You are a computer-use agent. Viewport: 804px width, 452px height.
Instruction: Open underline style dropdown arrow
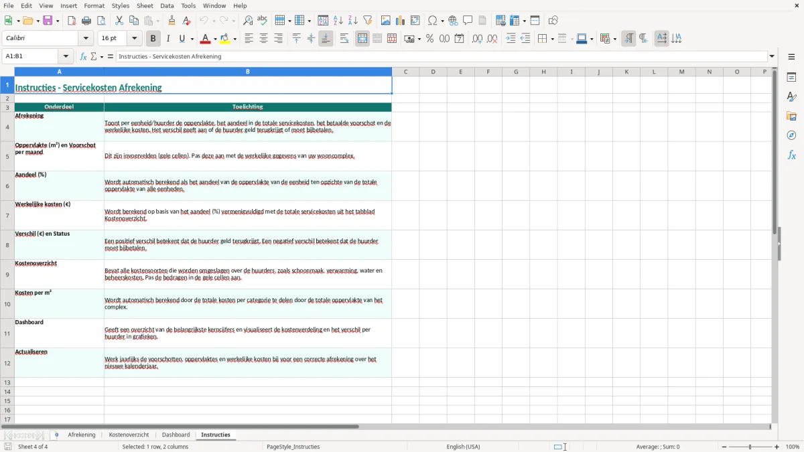pos(192,39)
